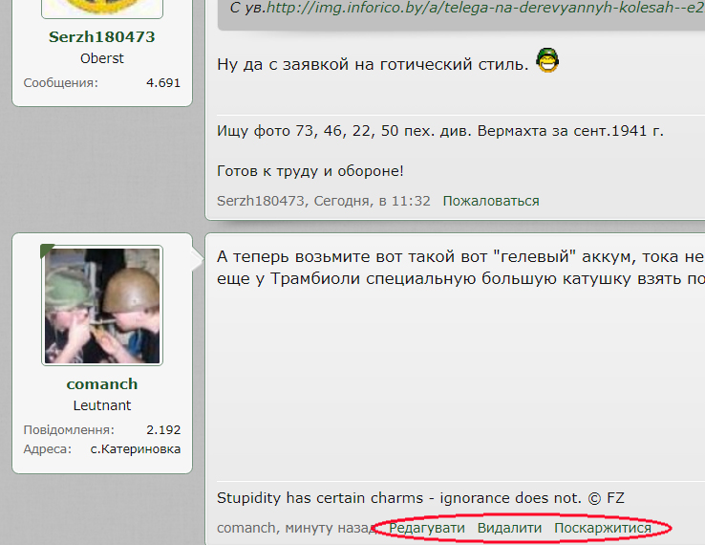This screenshot has height=545, width=705.
Task: Click Видалити to delete comanch's post
Action: coord(509,528)
